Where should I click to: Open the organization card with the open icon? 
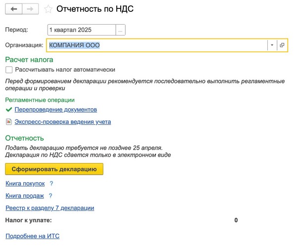282,45
